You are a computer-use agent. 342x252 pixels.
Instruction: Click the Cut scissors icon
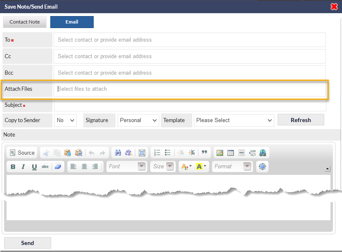tap(46, 153)
